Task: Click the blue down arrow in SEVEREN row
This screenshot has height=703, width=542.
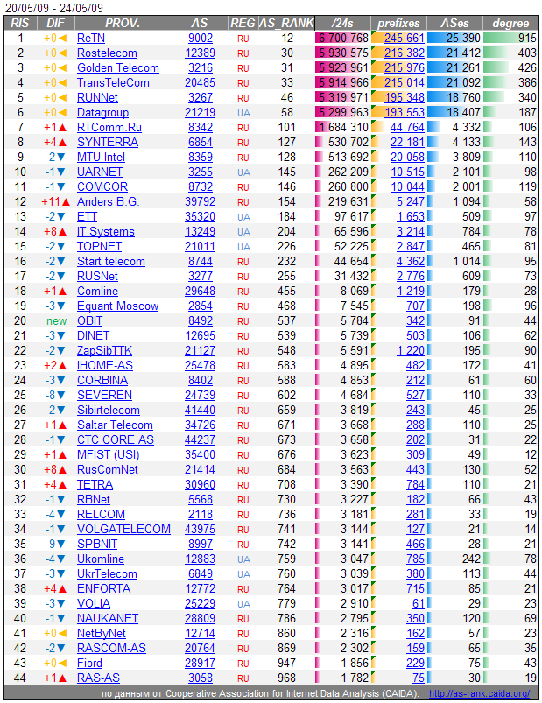Action: point(61,396)
